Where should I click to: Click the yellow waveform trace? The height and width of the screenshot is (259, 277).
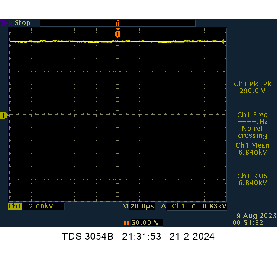pyautogui.click(x=65, y=41)
